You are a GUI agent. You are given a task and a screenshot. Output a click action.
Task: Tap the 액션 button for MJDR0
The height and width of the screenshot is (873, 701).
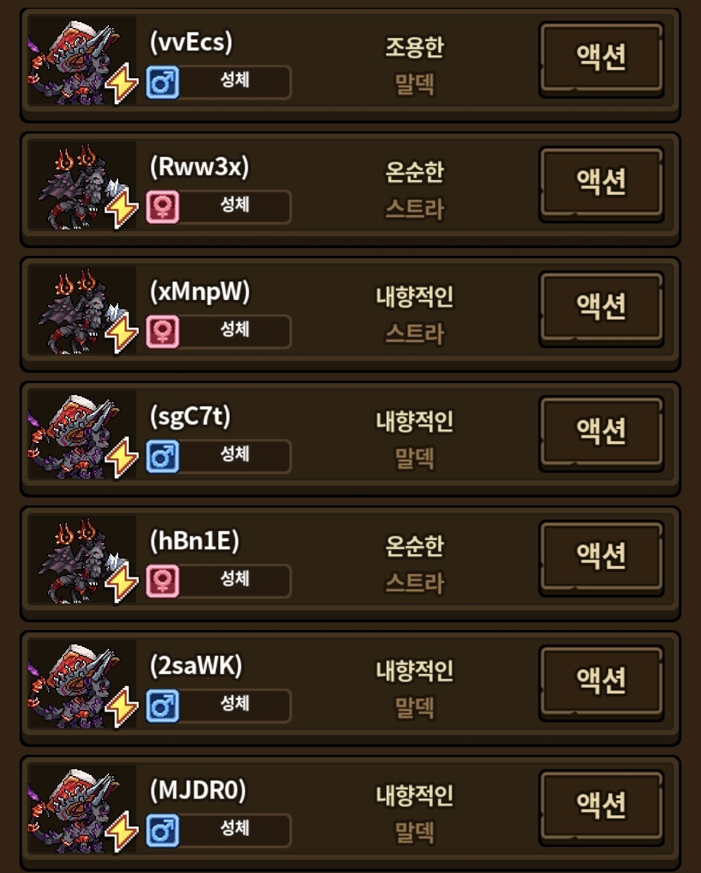601,807
